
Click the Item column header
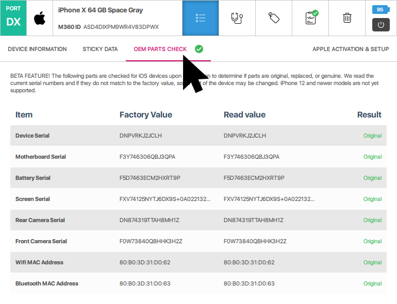pos(24,115)
